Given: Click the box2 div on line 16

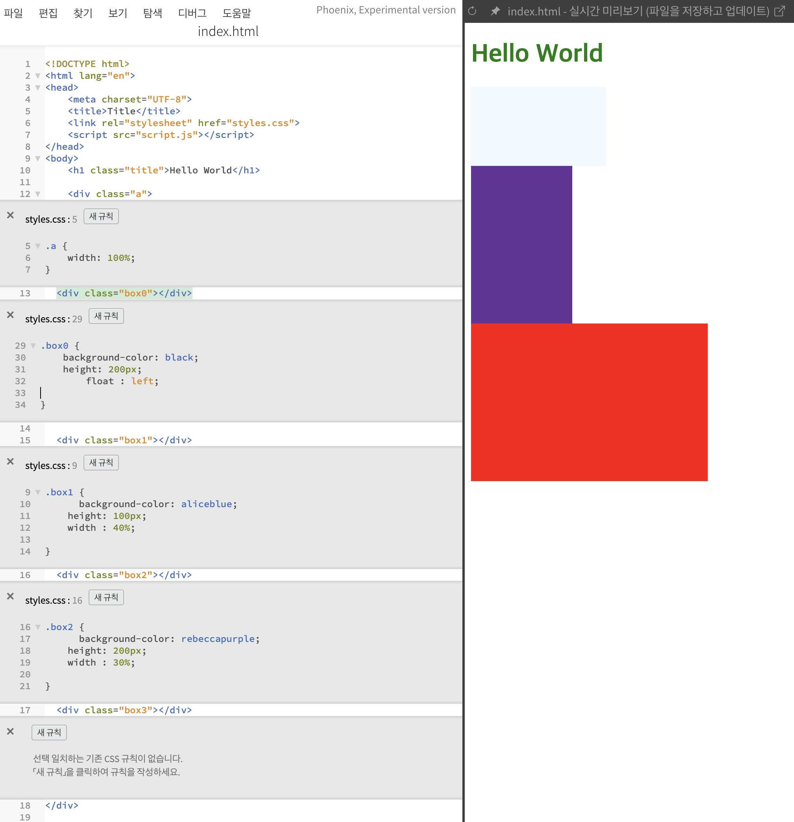Looking at the screenshot, I should point(124,575).
